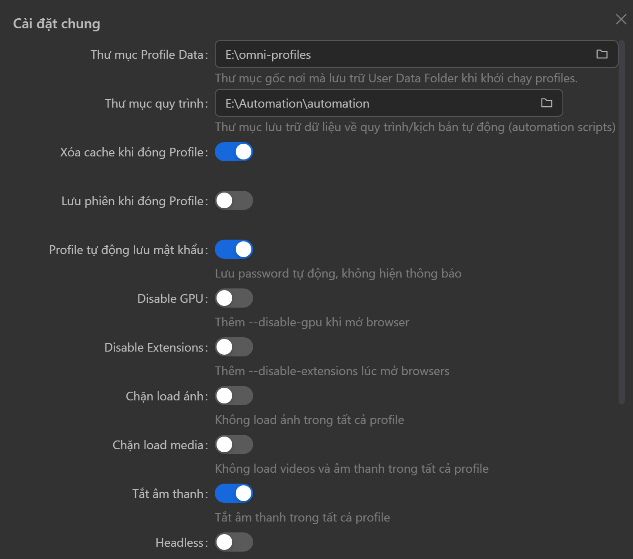Enable Headless mode toggle

pos(234,542)
